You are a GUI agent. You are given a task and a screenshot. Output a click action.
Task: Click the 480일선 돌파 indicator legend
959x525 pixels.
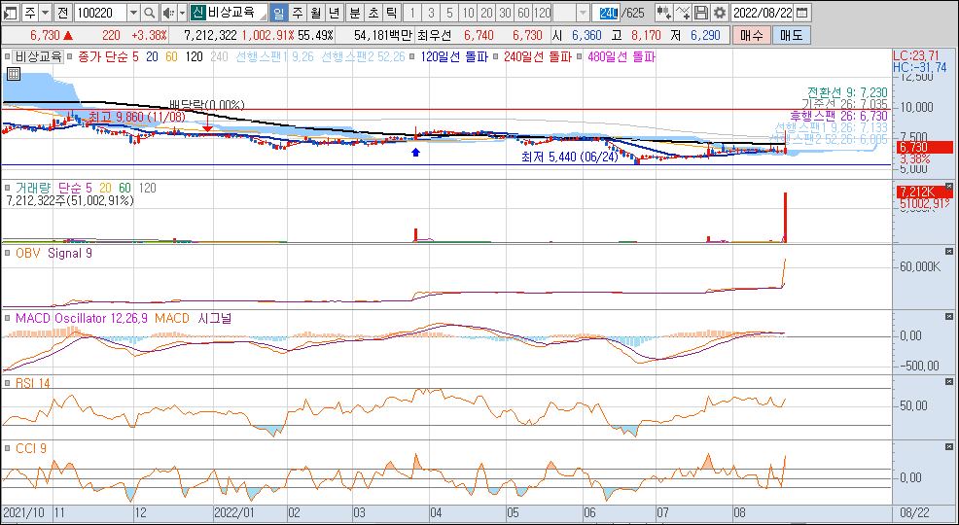622,57
